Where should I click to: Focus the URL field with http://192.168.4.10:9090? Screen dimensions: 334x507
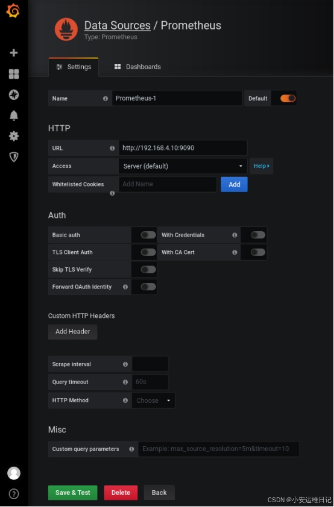pos(183,148)
